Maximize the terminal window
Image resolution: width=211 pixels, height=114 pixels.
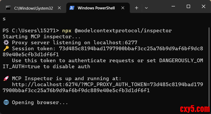188,6
